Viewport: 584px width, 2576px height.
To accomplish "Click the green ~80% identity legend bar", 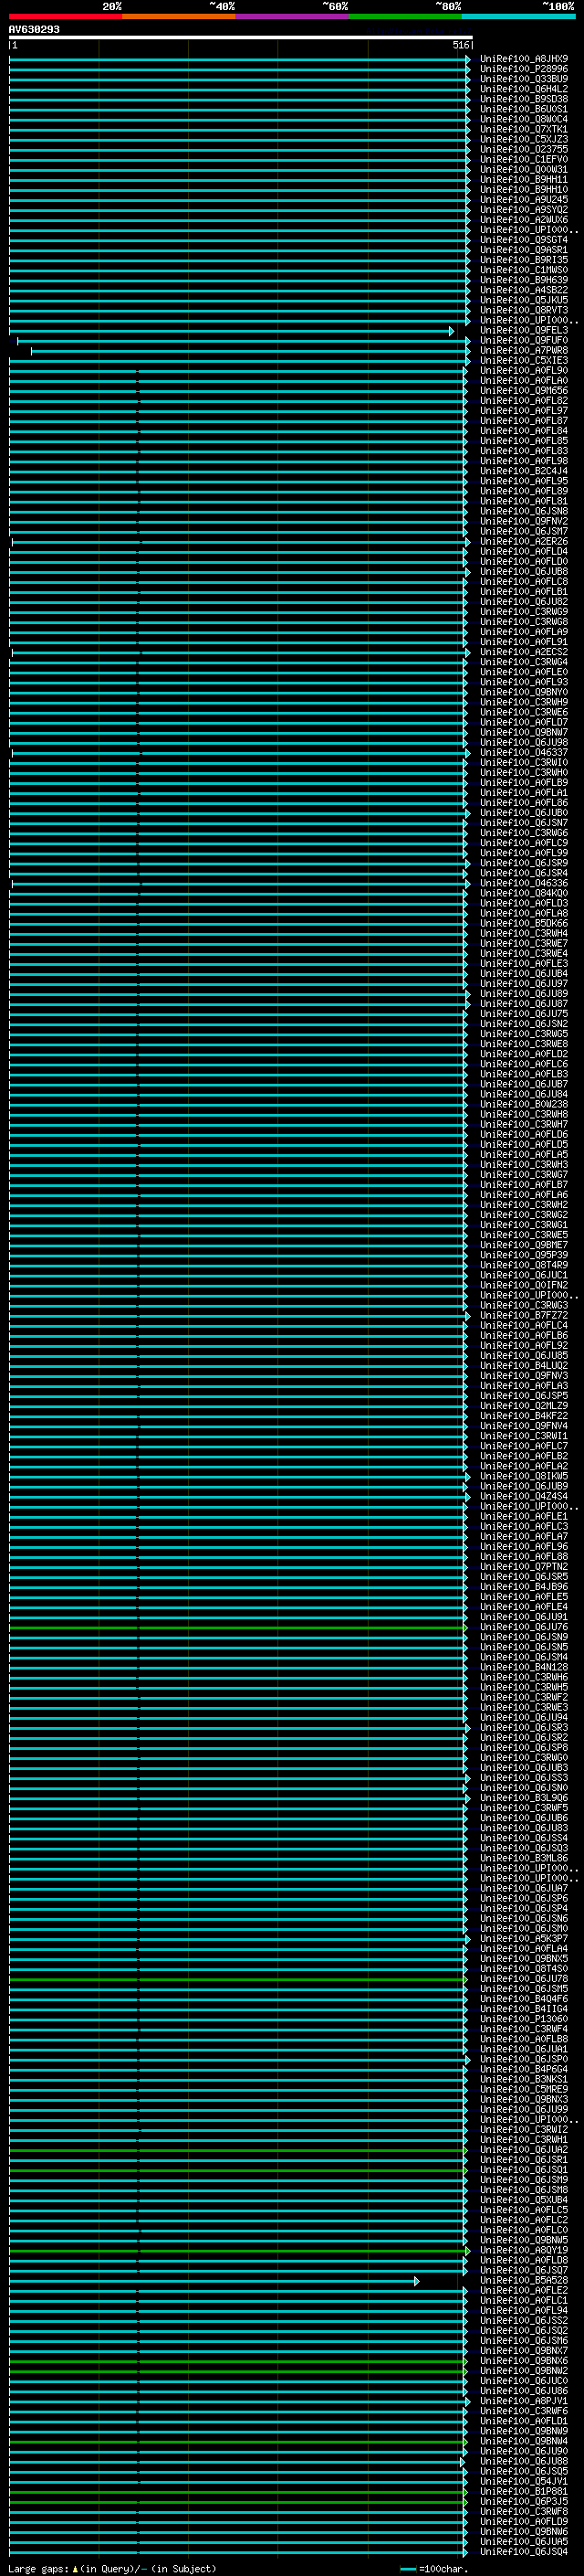I will point(404,16).
